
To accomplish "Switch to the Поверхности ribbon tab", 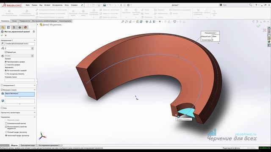I will coord(25,21).
